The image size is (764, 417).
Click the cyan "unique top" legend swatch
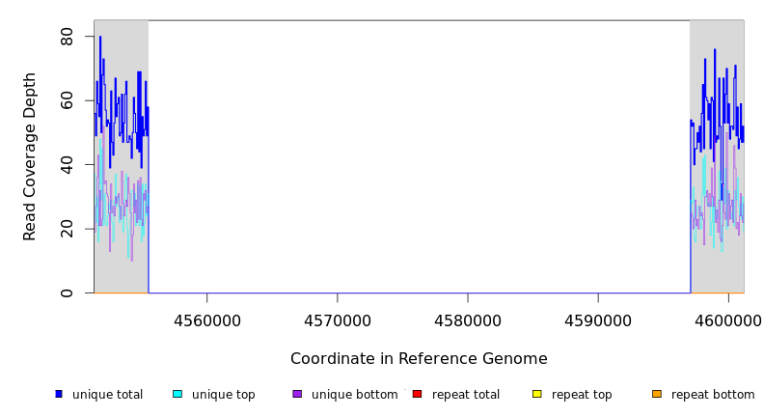coord(177,394)
